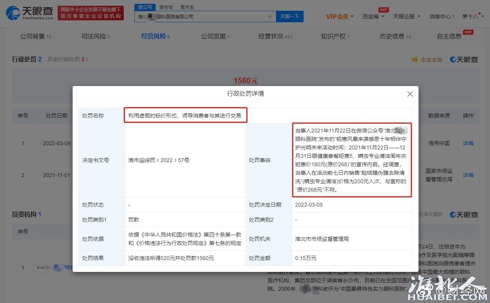
Task: Open the 百宝箱 dropdown menu
Action: click(373, 17)
